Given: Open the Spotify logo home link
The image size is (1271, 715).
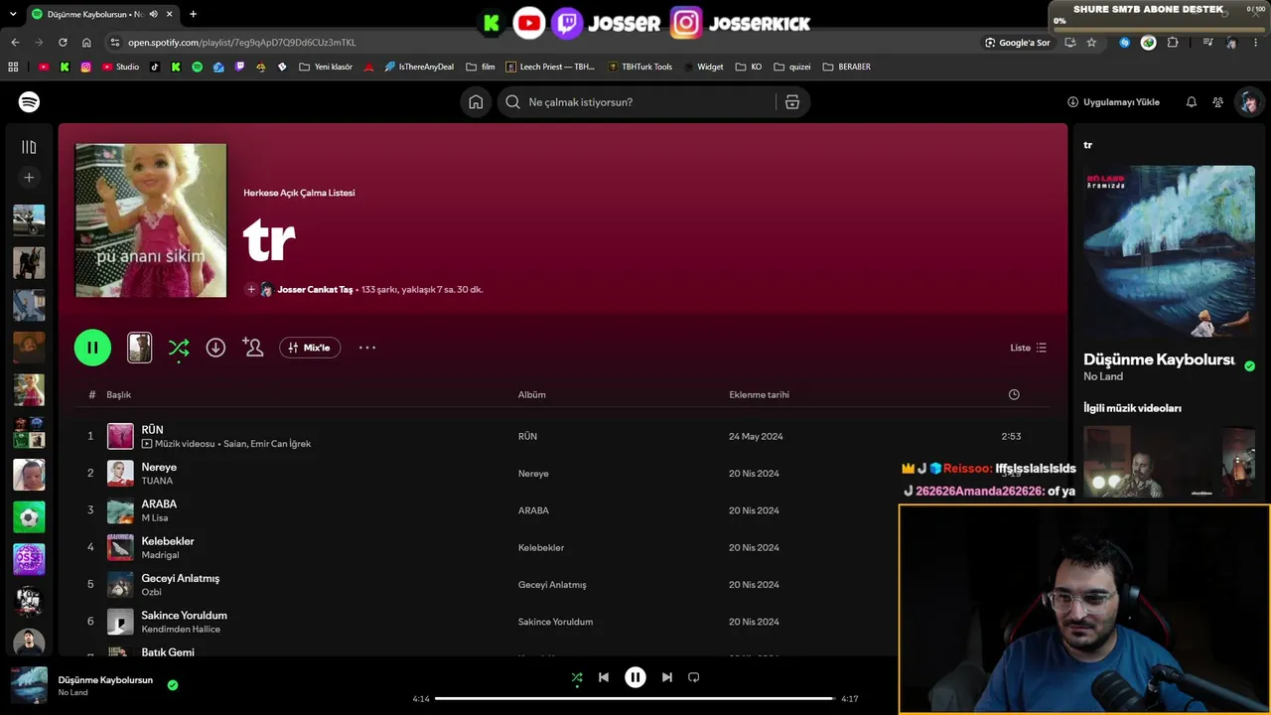Looking at the screenshot, I should pyautogui.click(x=29, y=102).
